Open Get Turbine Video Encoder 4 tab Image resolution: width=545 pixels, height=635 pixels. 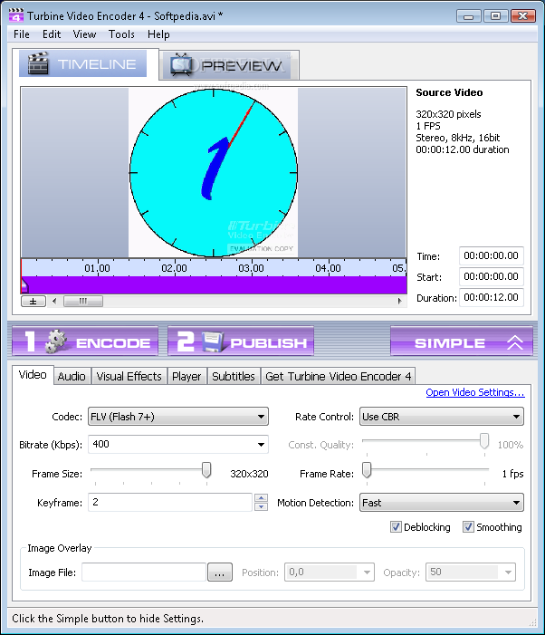[339, 376]
